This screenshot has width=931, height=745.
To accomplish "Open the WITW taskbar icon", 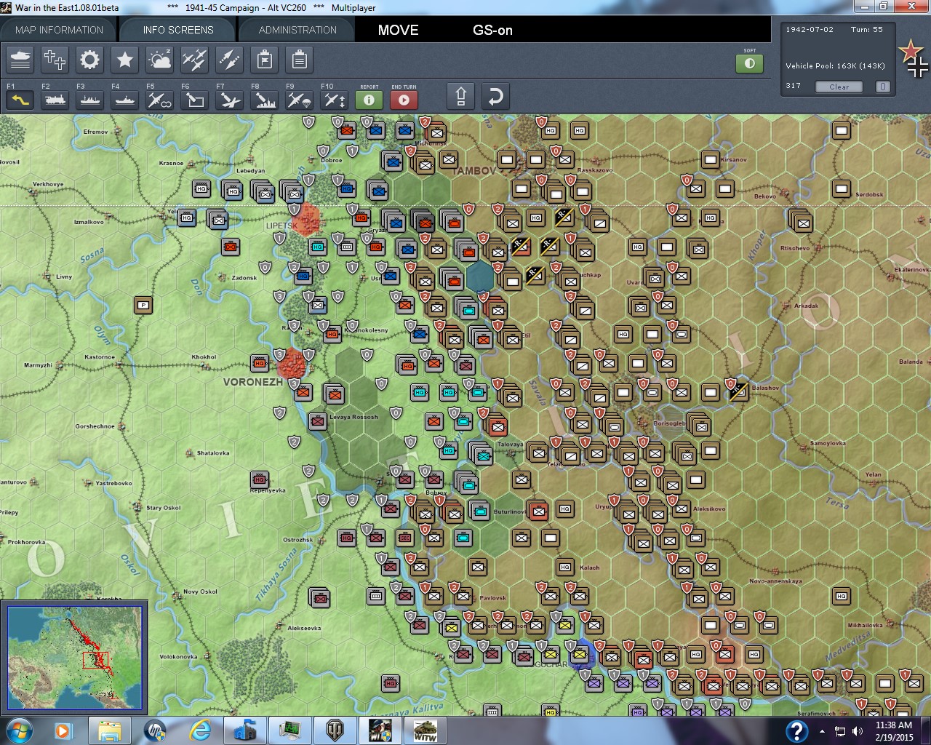I will pos(425,730).
